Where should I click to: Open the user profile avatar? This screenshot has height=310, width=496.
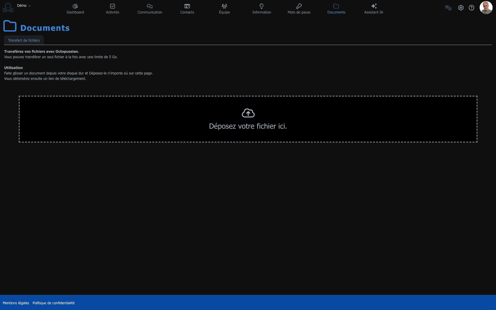click(x=486, y=8)
